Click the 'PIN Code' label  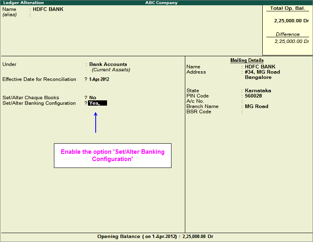pos(197,96)
